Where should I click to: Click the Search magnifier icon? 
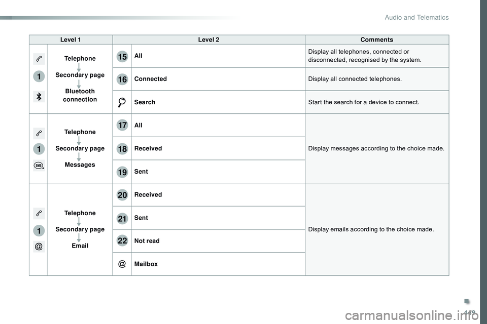pyautogui.click(x=122, y=103)
